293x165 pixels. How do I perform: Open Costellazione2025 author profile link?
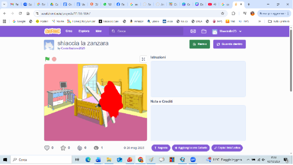(x=73, y=48)
